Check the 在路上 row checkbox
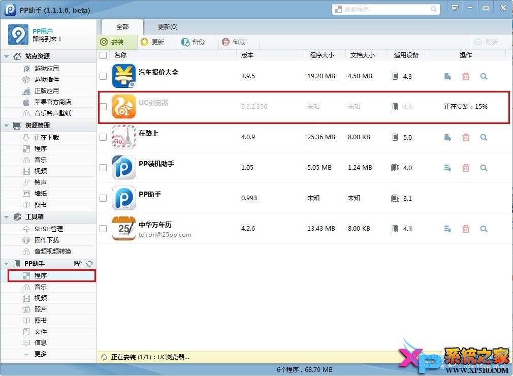Image resolution: width=513 pixels, height=376 pixels. click(x=103, y=137)
